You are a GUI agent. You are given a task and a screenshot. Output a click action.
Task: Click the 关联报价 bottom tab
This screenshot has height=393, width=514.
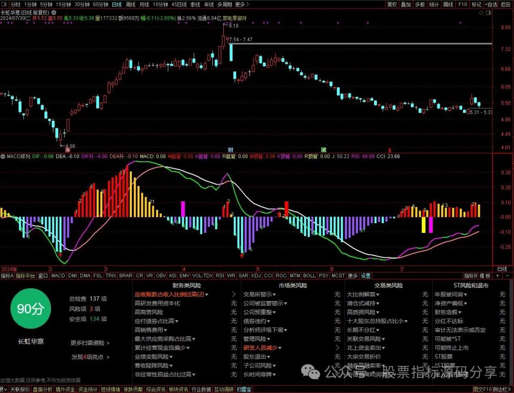point(20,389)
